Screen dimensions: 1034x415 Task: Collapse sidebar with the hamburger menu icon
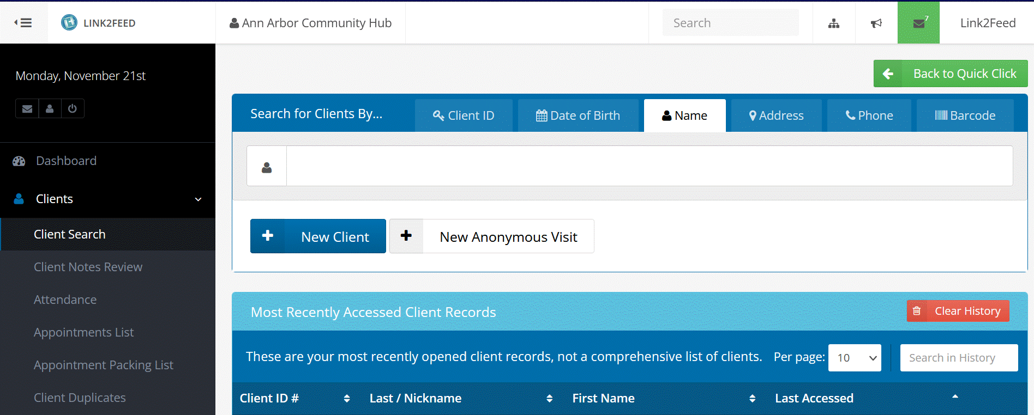tap(23, 23)
